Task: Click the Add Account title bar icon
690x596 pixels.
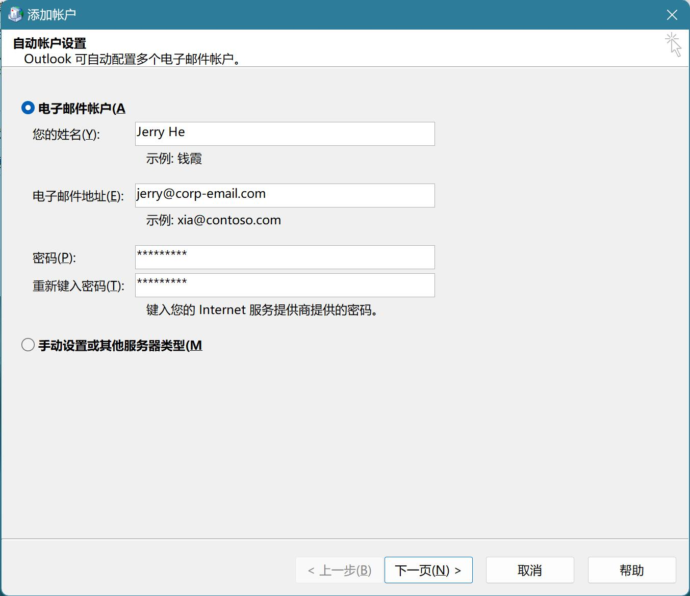Action: (15, 14)
